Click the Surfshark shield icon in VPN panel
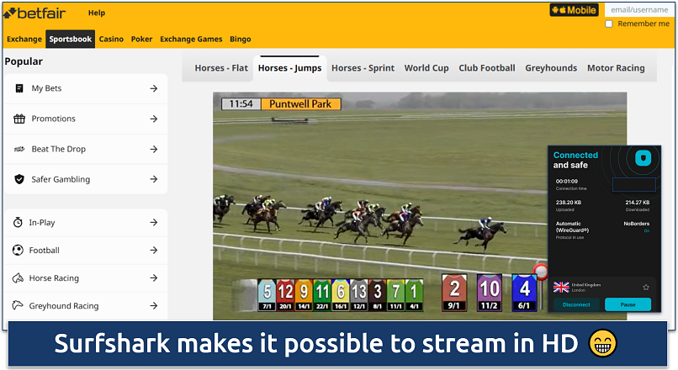The height and width of the screenshot is (370, 678). (x=643, y=158)
